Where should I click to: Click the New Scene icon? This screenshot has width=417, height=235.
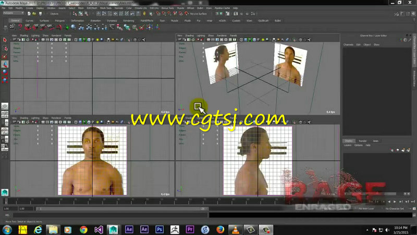point(29,14)
